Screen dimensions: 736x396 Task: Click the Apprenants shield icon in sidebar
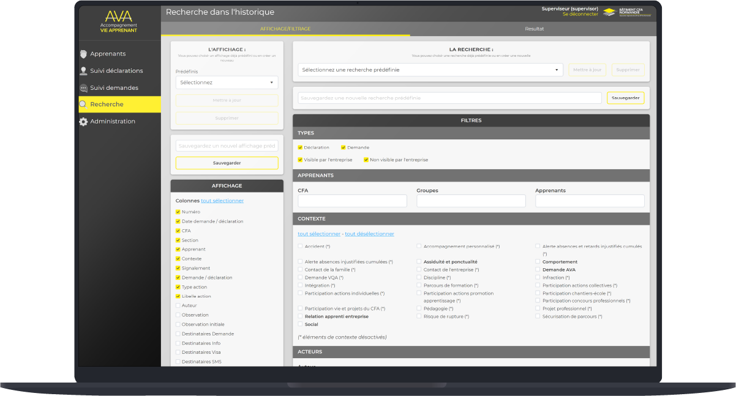(x=83, y=54)
